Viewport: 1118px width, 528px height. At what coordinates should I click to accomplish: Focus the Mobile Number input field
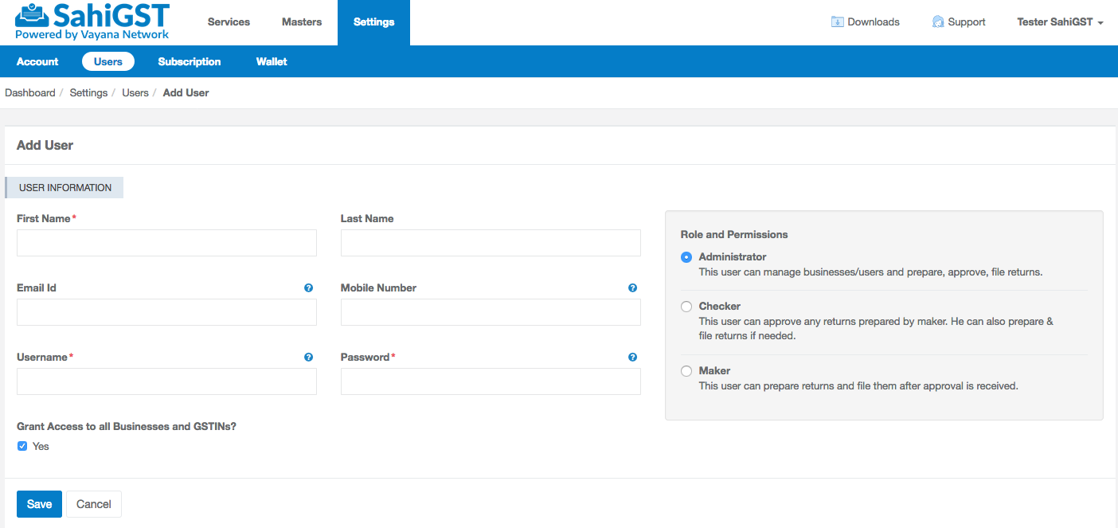[x=491, y=312]
